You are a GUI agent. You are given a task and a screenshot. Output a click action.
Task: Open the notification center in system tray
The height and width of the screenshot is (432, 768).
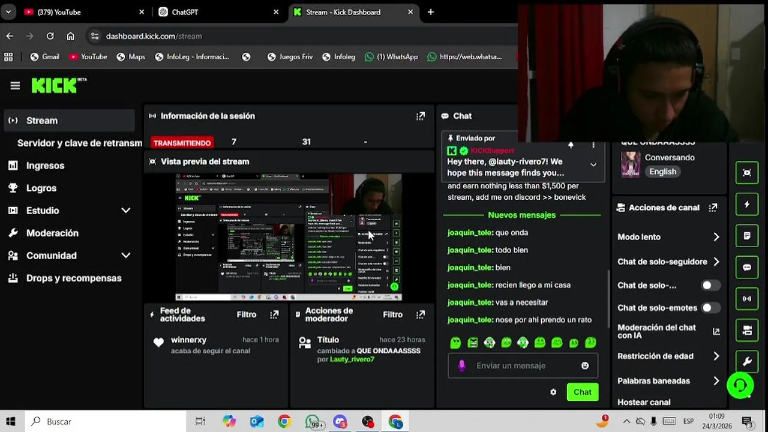[x=748, y=421]
